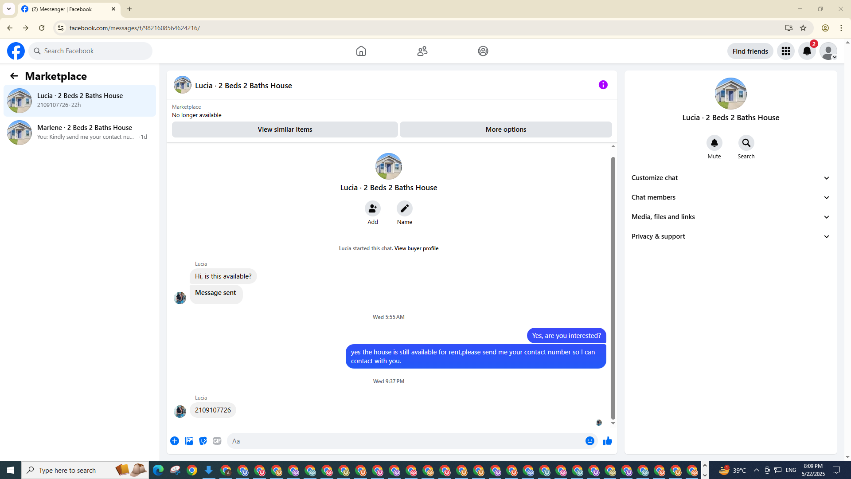Image resolution: width=851 pixels, height=479 pixels.
Task: Select Lucia 2 Beds 2 Baths House conversation
Action: 80,101
